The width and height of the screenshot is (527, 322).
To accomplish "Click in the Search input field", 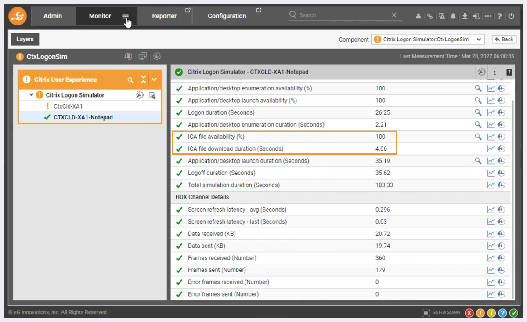I will [345, 15].
